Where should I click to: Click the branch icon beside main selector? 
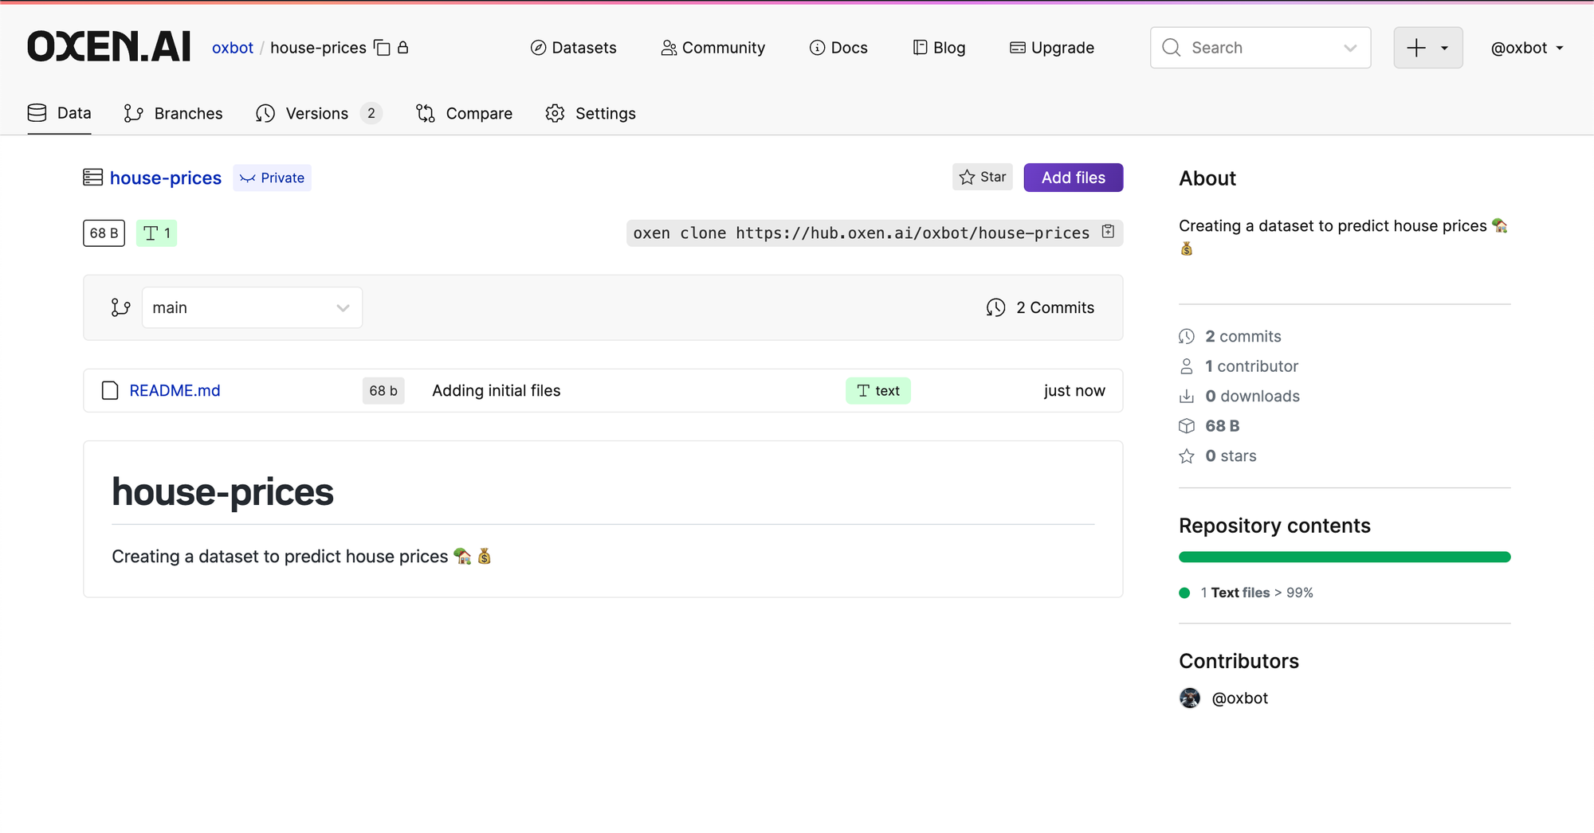click(120, 307)
